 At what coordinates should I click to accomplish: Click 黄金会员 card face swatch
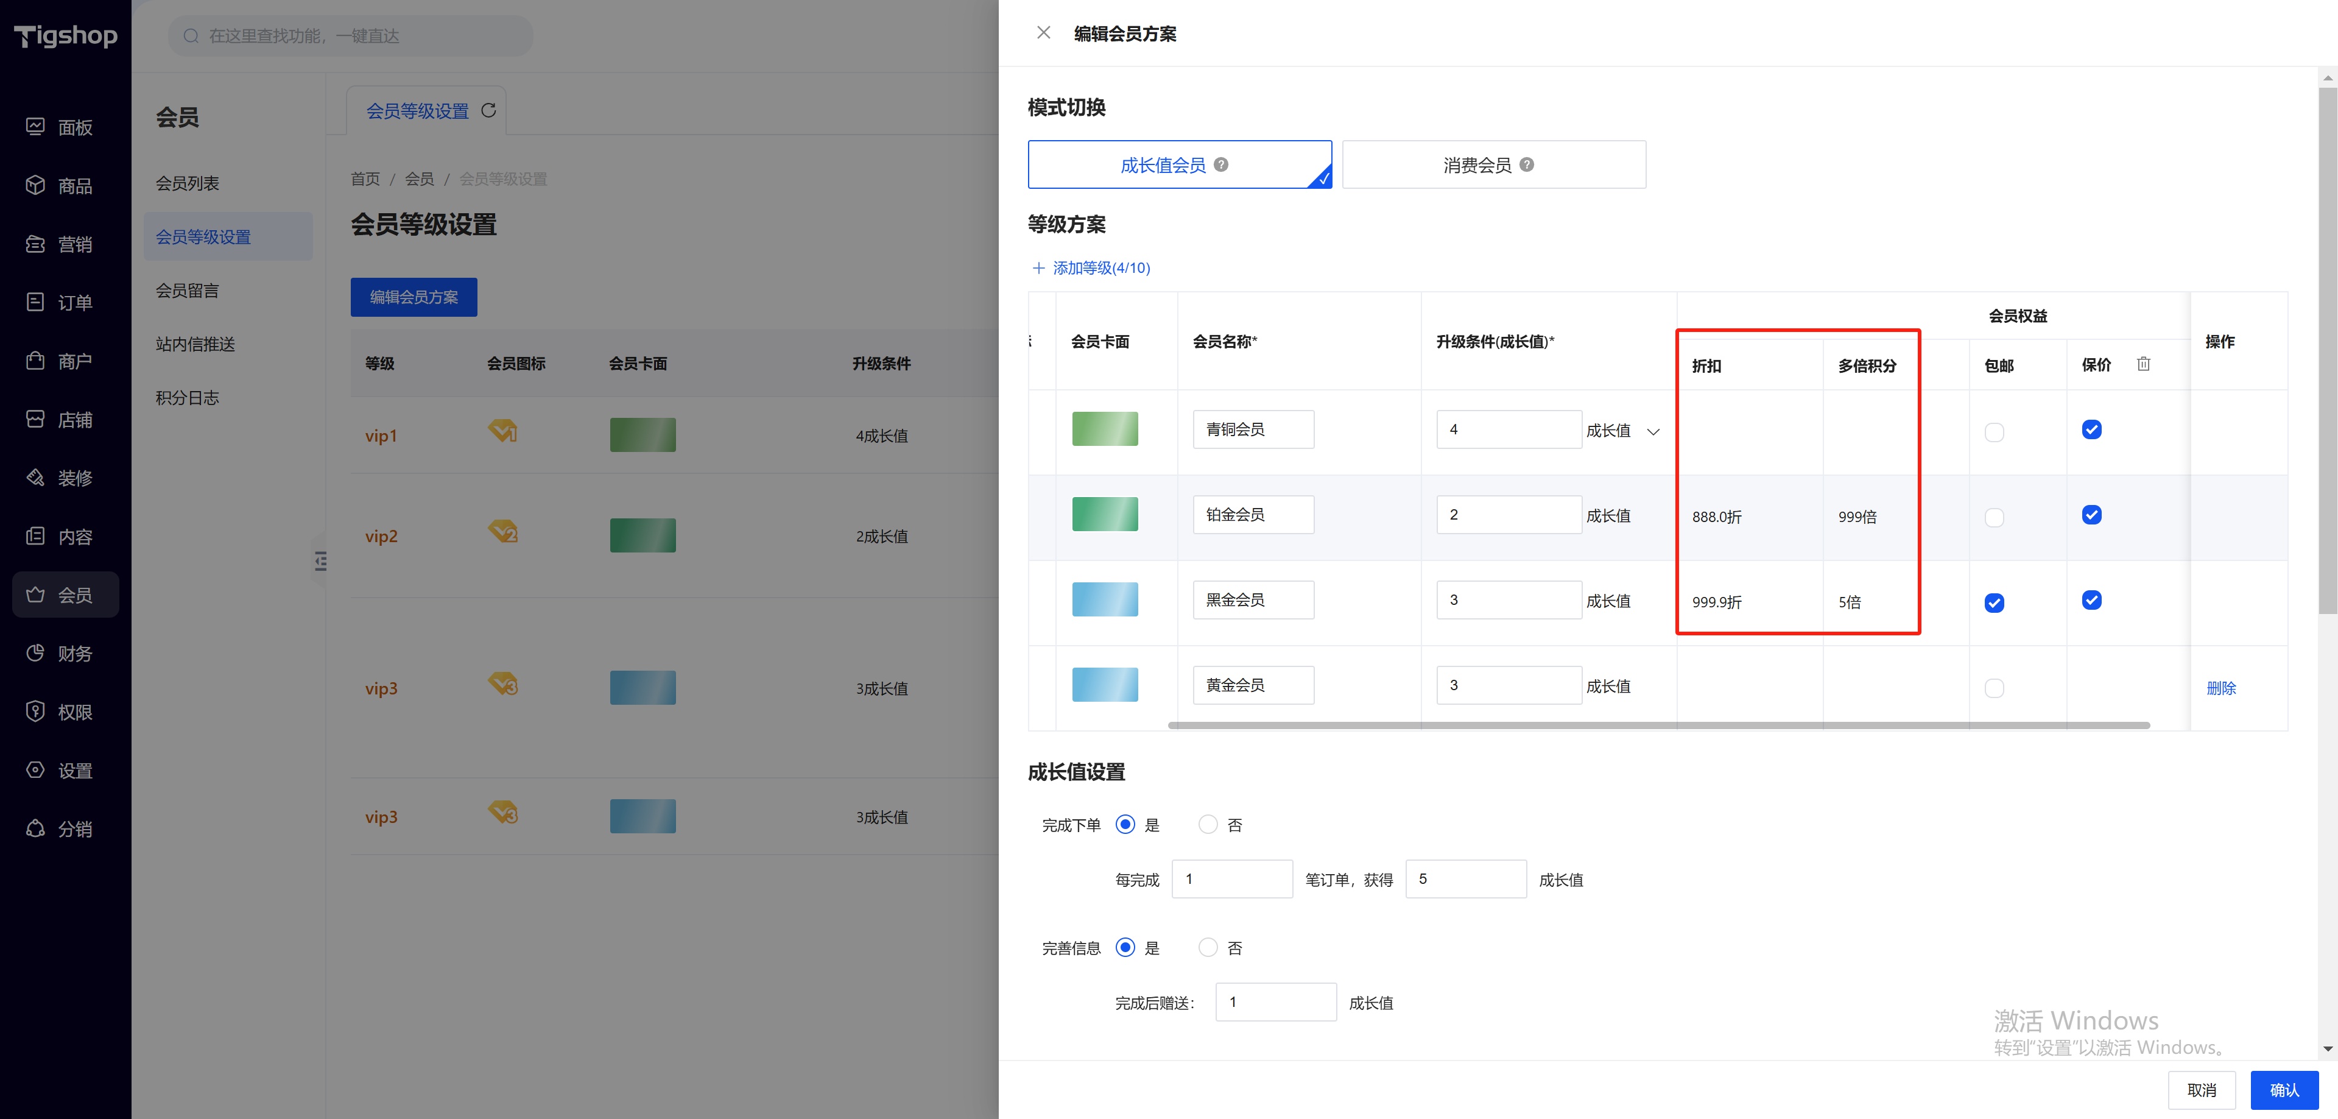[1105, 684]
